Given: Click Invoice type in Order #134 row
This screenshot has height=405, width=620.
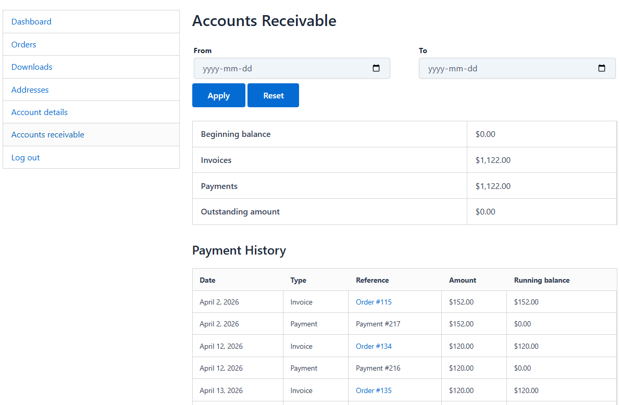Looking at the screenshot, I should [x=301, y=346].
